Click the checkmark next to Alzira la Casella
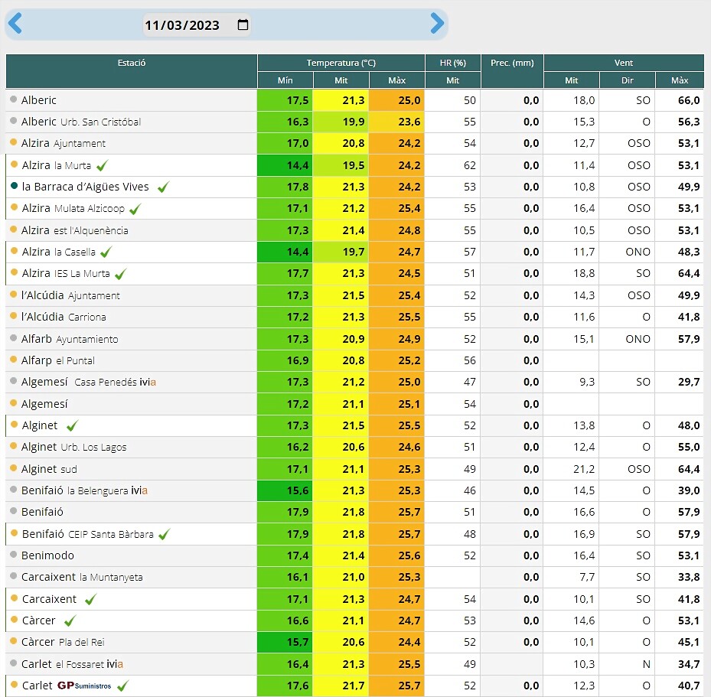Viewport: 711px width, 697px height. click(x=106, y=252)
